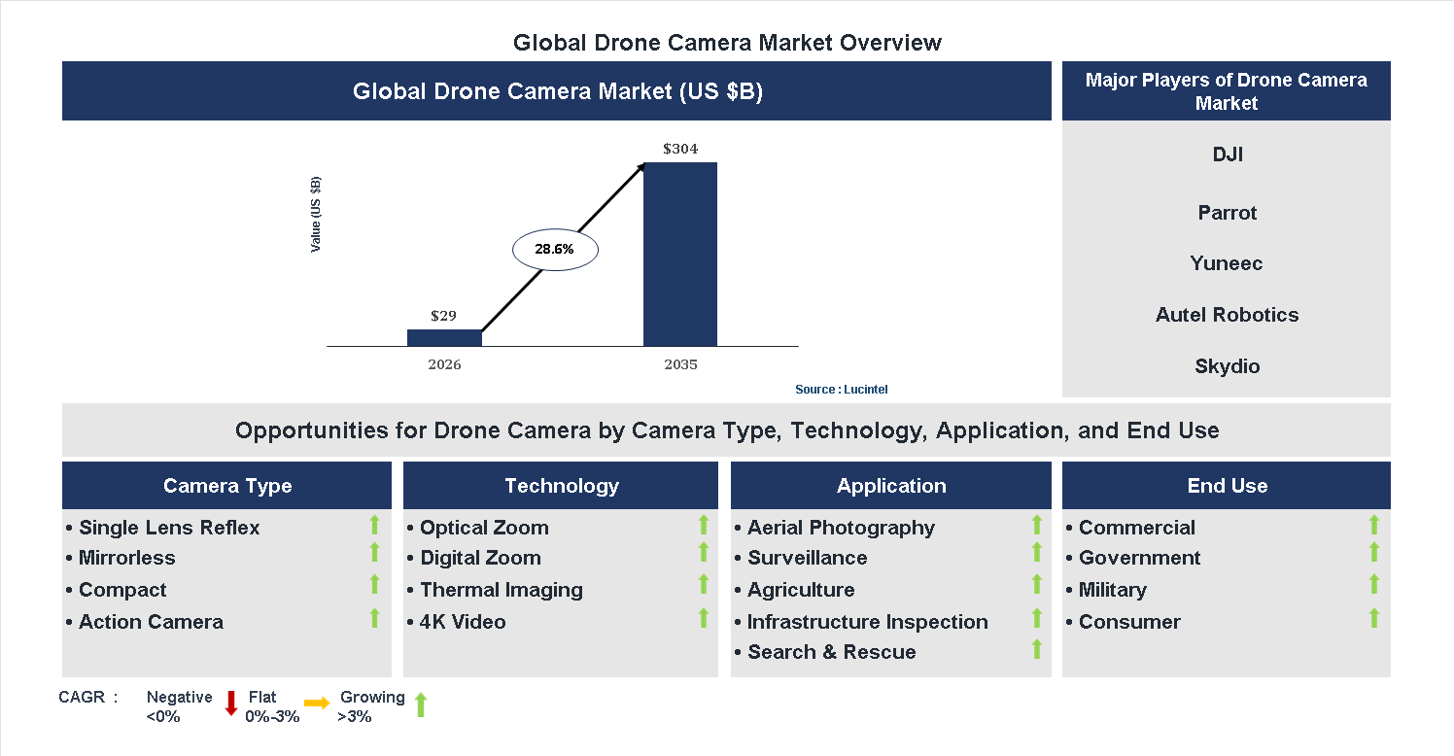Select the growth arrow next to Optical Zoom
1454x756 pixels.
pyautogui.click(x=704, y=526)
